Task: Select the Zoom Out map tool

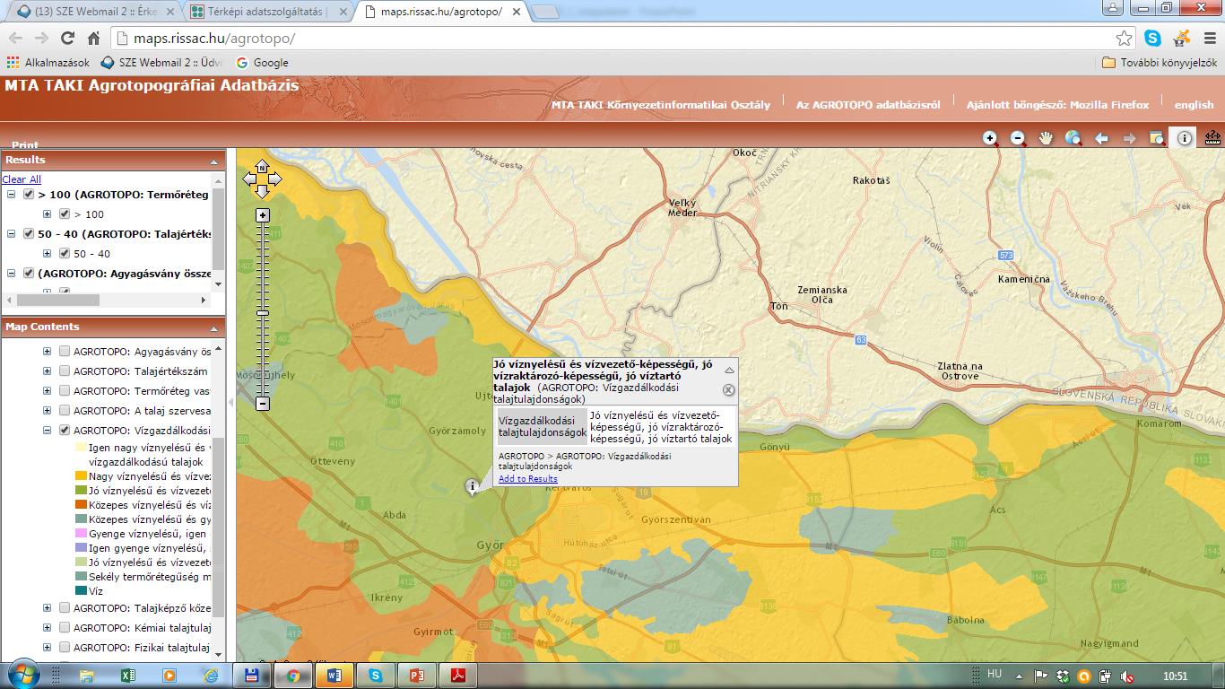Action: point(1018,138)
